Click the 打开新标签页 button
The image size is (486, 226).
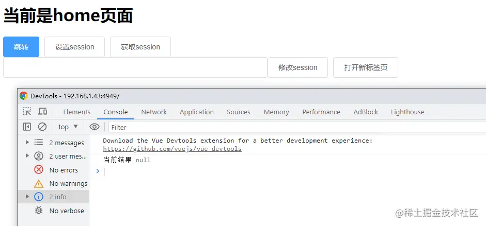coord(366,67)
